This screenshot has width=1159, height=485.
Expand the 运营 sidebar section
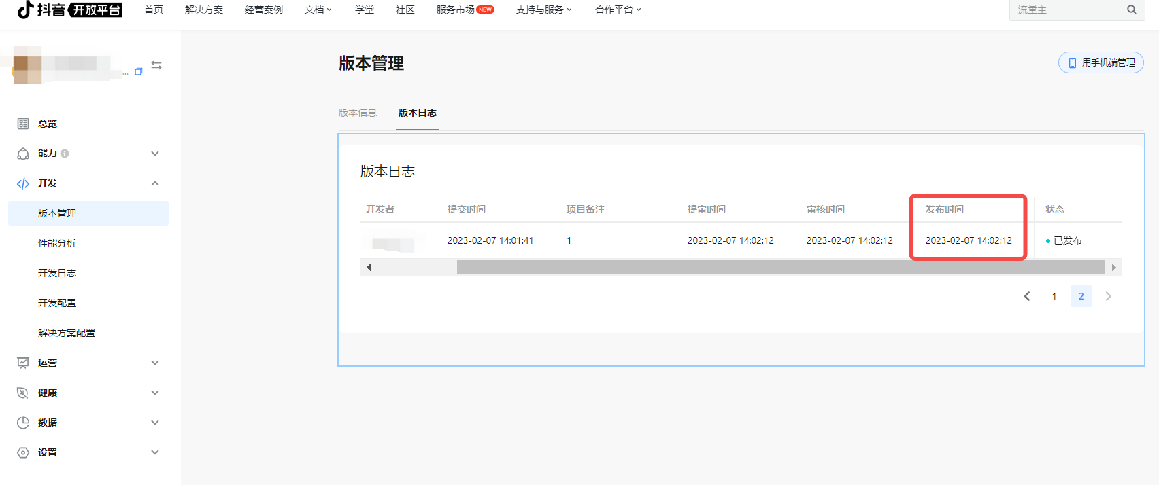155,363
